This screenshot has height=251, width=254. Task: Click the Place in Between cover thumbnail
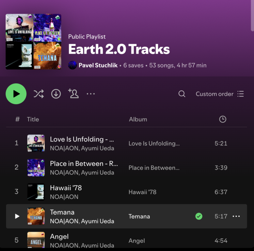[x=36, y=168]
